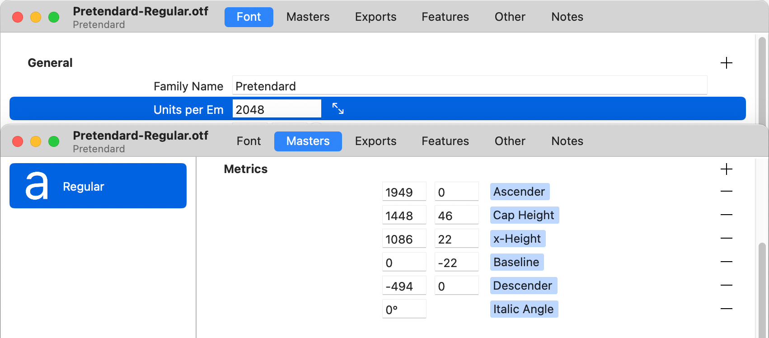The height and width of the screenshot is (338, 769).
Task: Open the Descender metric label
Action: [x=524, y=286]
